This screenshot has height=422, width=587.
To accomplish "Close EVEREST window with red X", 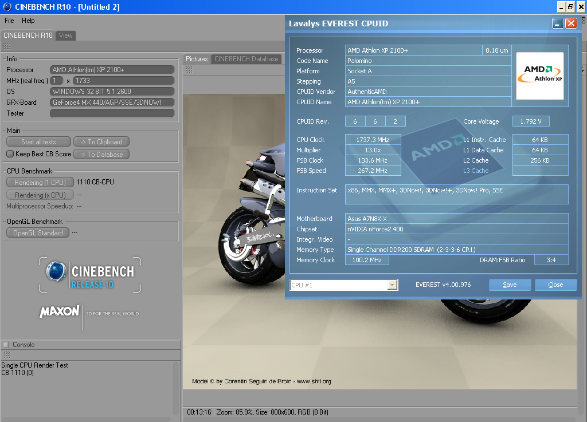I will (x=571, y=23).
